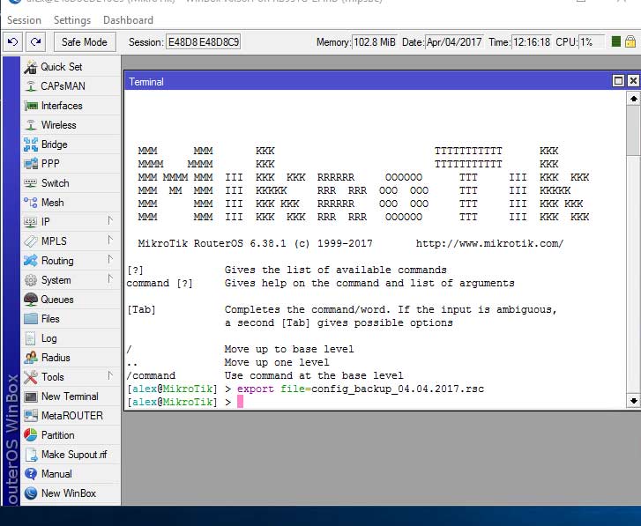The width and height of the screenshot is (641, 526).
Task: Click the Switch icon
Action: coord(31,183)
